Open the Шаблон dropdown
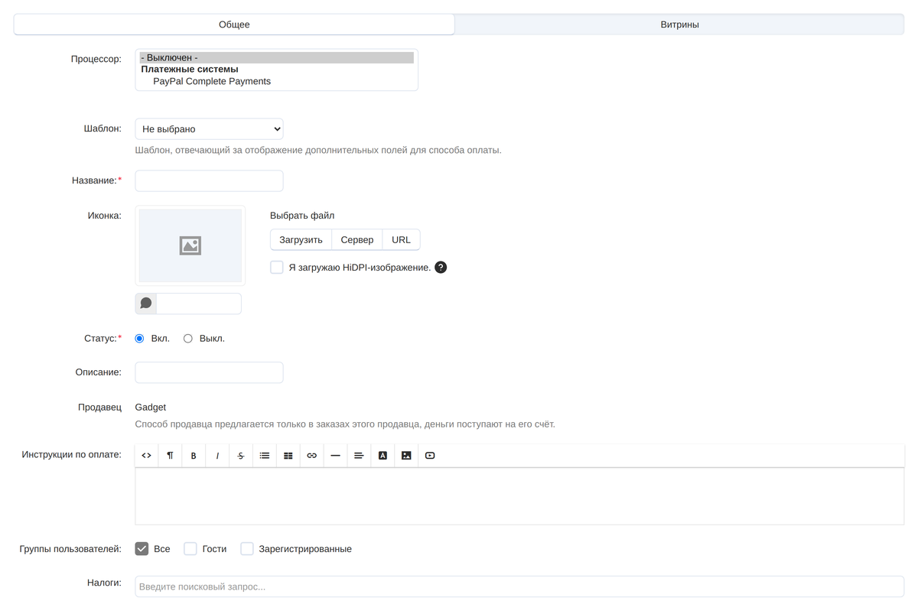The image size is (918, 601). [x=209, y=129]
